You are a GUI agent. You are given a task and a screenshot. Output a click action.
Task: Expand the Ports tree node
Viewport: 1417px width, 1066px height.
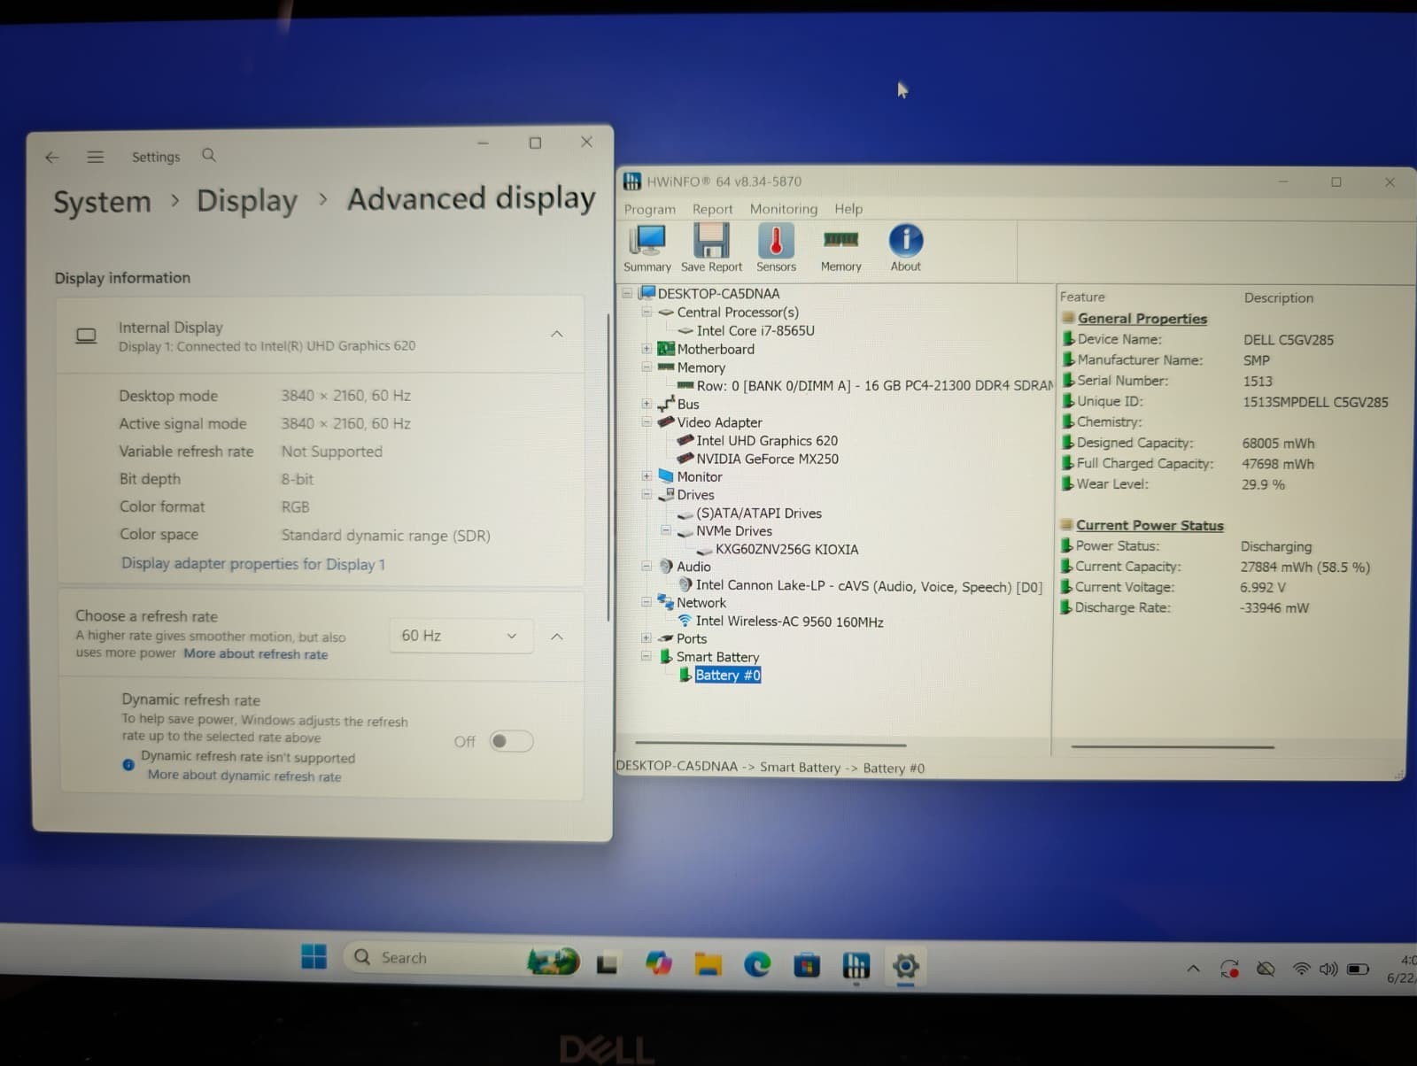pos(647,638)
